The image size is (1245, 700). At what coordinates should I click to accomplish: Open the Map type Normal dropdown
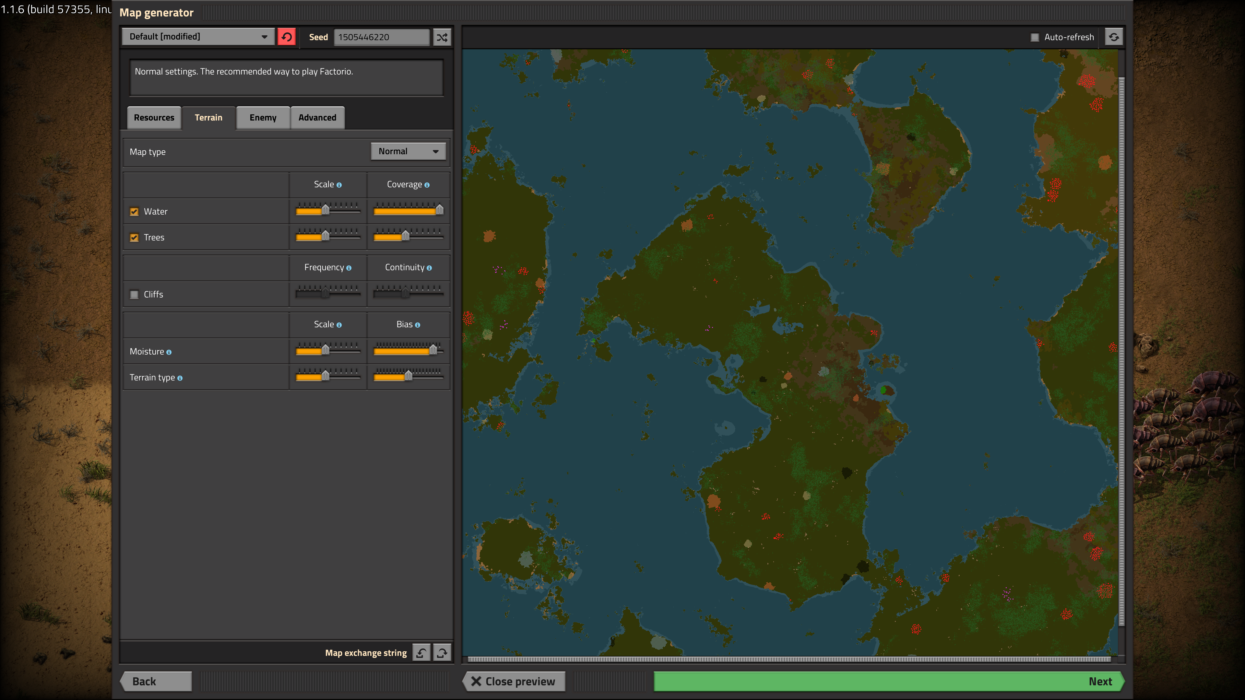(x=408, y=151)
